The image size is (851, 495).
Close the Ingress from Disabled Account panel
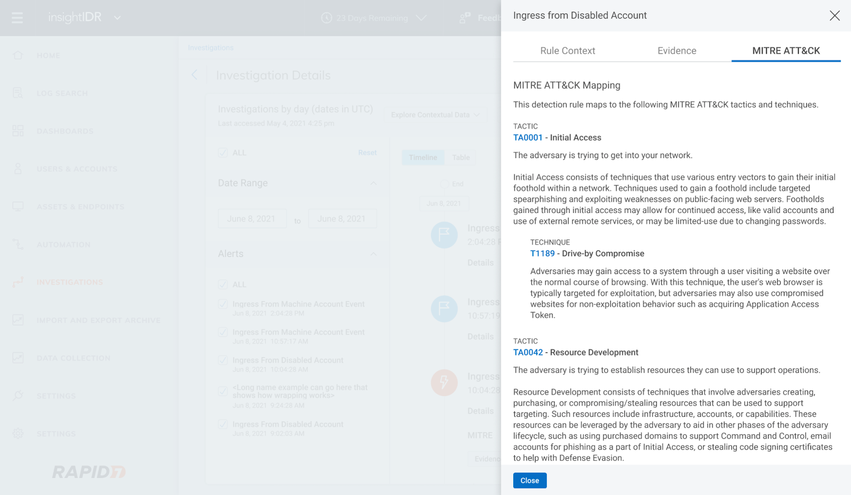835,16
